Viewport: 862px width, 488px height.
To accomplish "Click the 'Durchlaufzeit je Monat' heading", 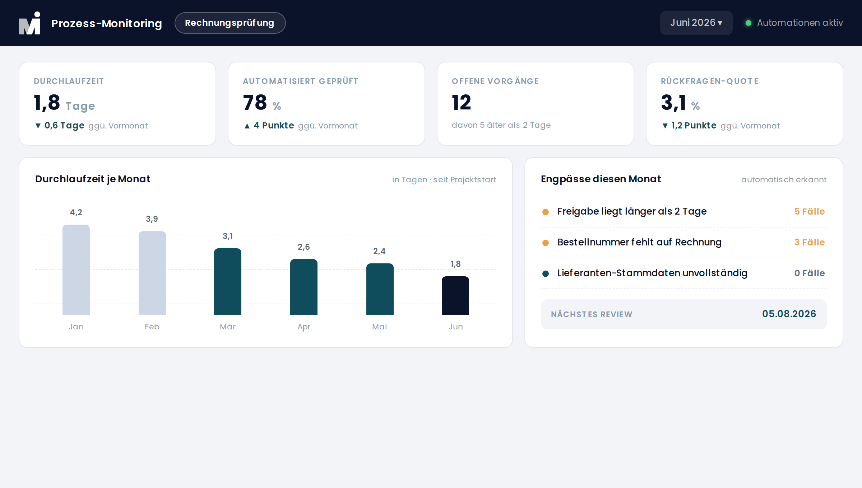I will coord(93,179).
